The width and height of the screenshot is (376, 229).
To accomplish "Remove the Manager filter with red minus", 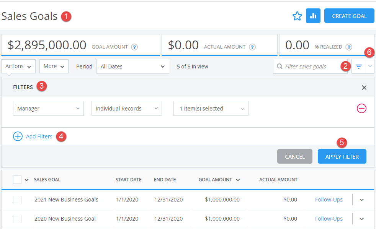I will (x=361, y=108).
